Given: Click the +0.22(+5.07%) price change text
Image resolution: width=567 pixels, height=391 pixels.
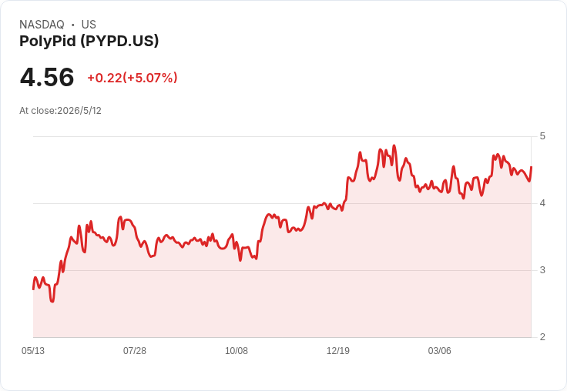Looking at the screenshot, I should click(133, 78).
